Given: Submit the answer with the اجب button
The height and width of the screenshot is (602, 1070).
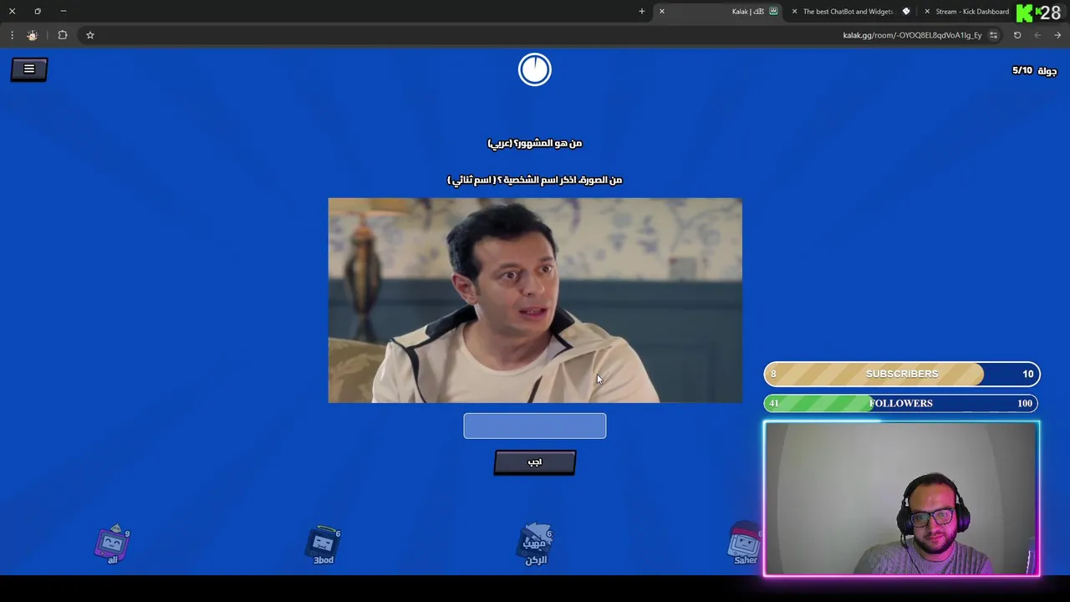Looking at the screenshot, I should click(535, 462).
